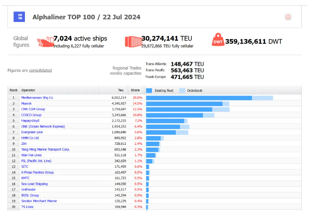Image resolution: width=310 pixels, height=217 pixels.
Task: Select the 104,944 TEU value
Action: 120,207
